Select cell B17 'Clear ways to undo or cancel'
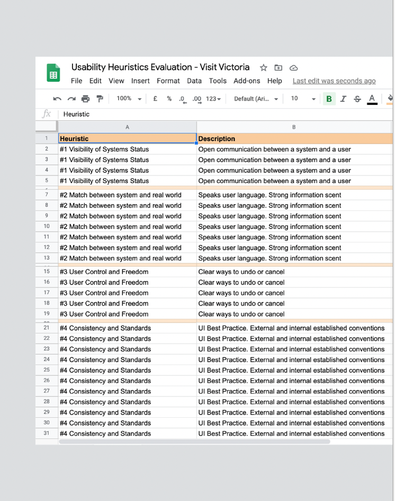Image resolution: width=395 pixels, height=501 pixels. click(294, 293)
